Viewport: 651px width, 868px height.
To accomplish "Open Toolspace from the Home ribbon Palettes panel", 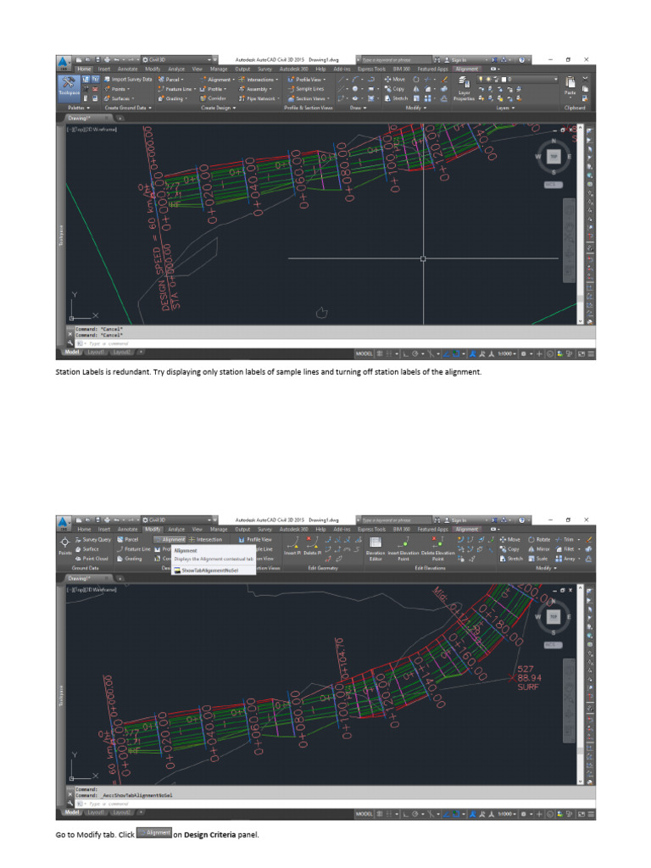I will pyautogui.click(x=69, y=87).
